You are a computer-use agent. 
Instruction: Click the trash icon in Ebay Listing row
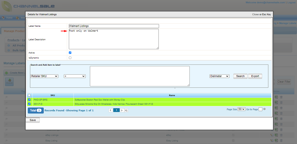pos(281,140)
